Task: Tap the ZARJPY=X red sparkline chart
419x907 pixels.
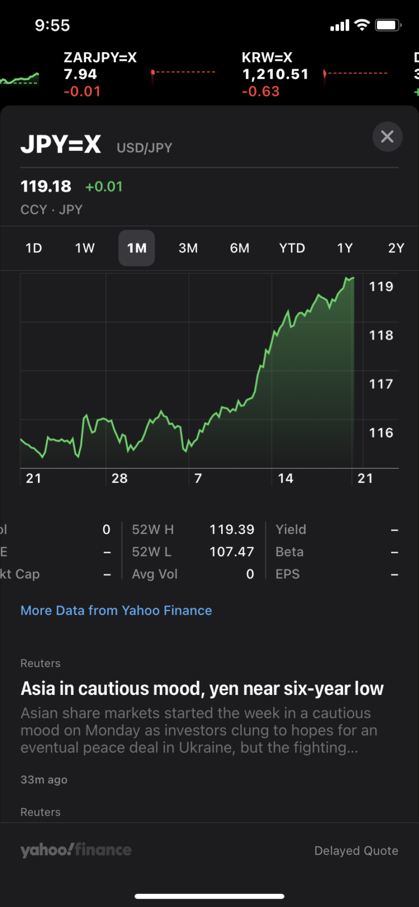Action: point(183,74)
